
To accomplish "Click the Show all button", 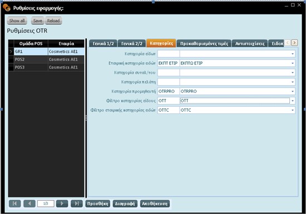I will (17, 21).
